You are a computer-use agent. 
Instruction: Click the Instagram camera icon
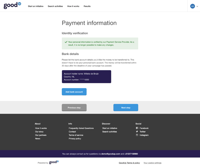point(137,135)
